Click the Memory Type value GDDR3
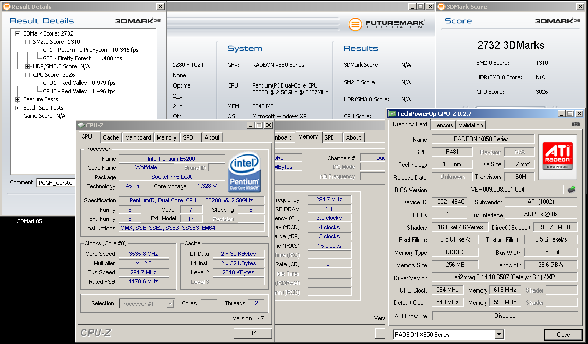The height and width of the screenshot is (344, 588). [x=455, y=252]
